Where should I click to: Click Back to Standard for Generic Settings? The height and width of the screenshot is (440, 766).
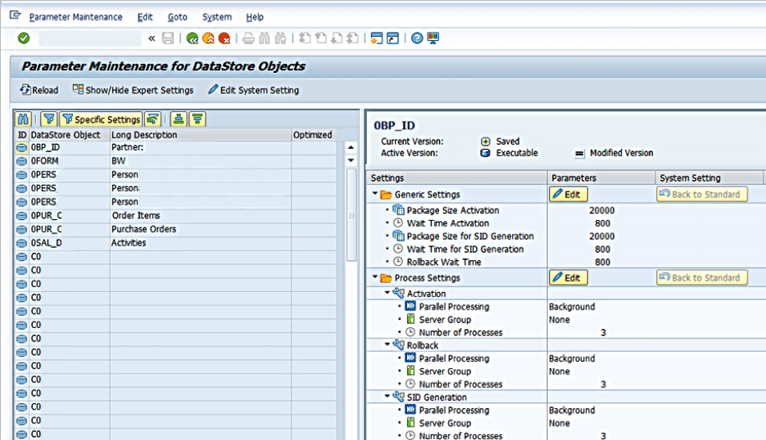(x=702, y=194)
